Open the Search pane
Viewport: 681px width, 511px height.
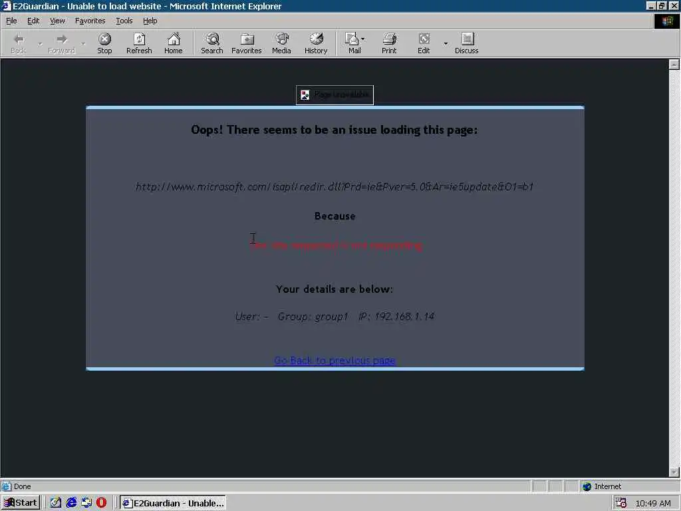(x=212, y=43)
